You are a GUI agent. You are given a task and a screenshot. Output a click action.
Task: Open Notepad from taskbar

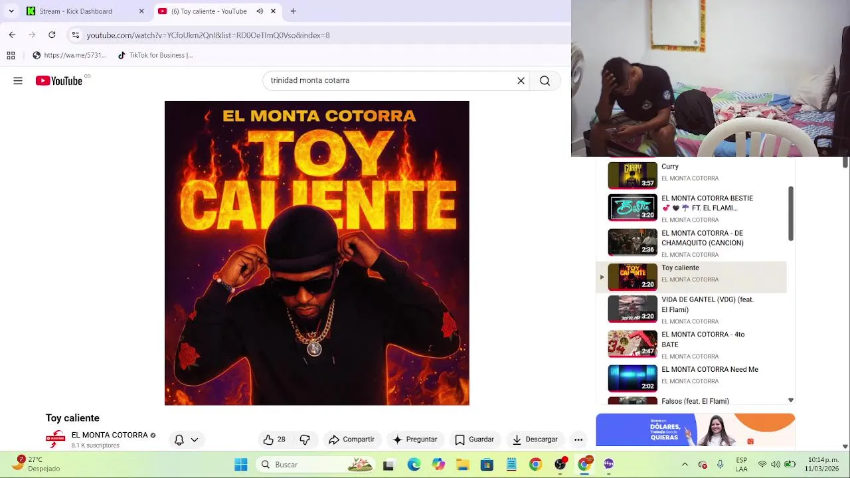pos(511,465)
